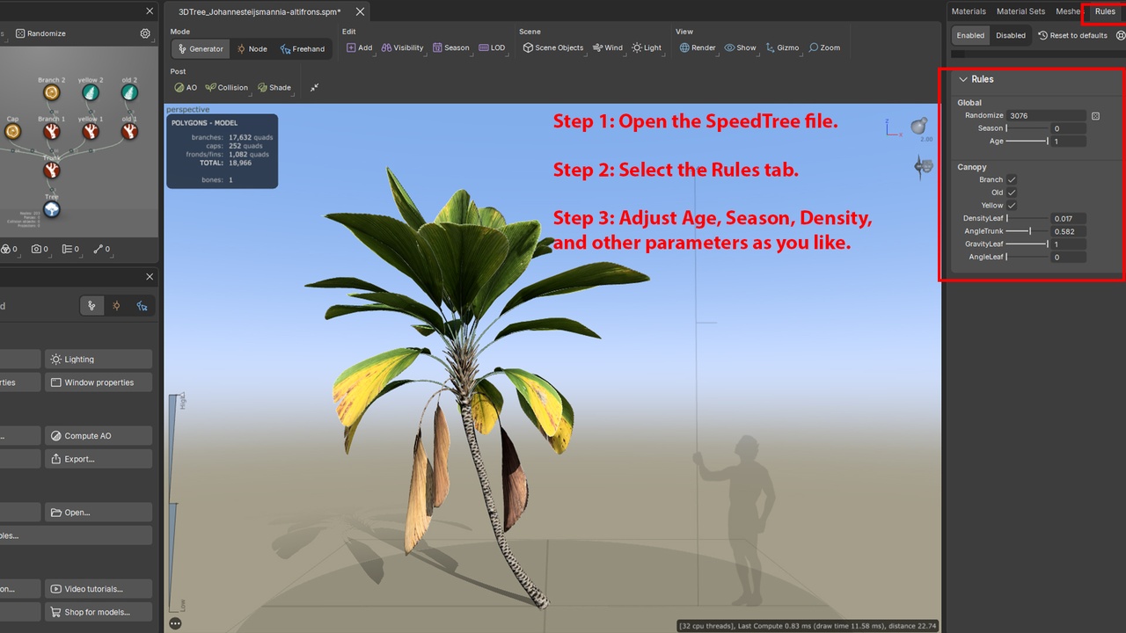The width and height of the screenshot is (1126, 633).
Task: Adjust the Age slider
Action: pyautogui.click(x=1027, y=141)
